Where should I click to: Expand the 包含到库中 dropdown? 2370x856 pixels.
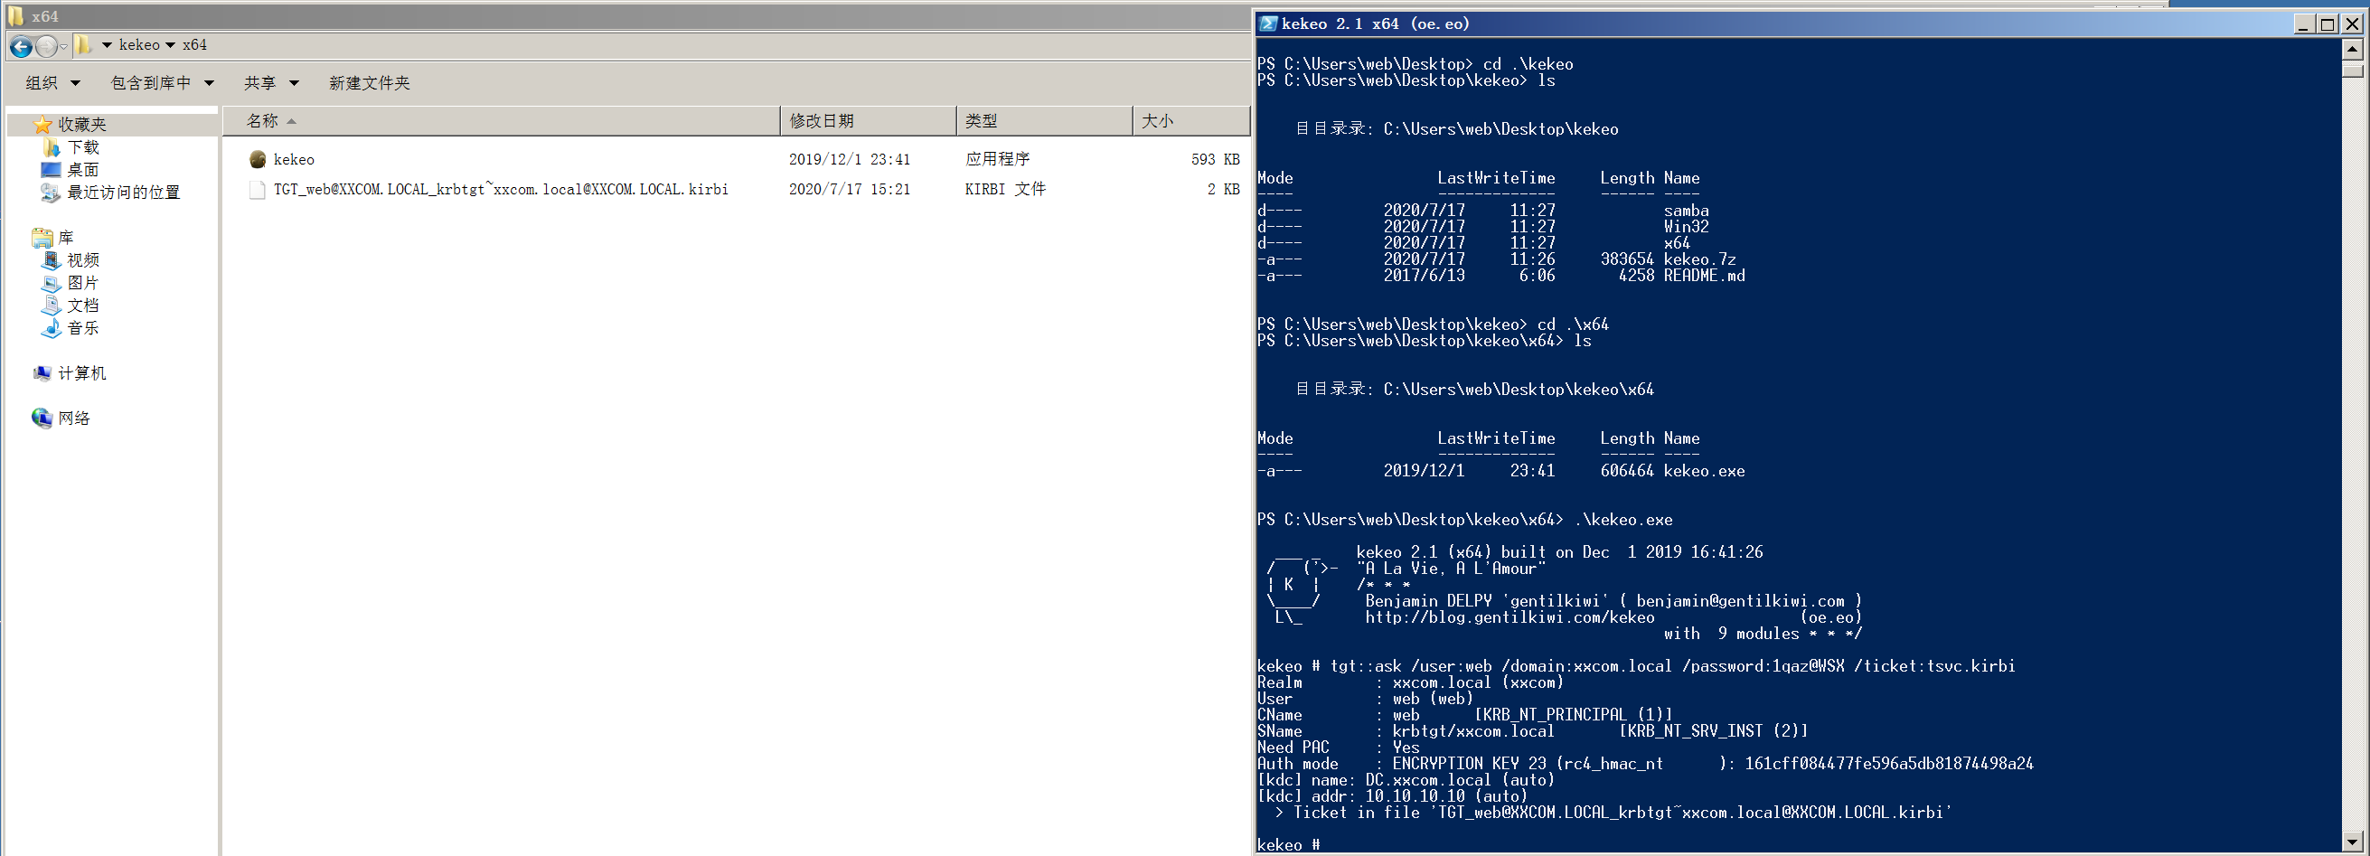162,83
